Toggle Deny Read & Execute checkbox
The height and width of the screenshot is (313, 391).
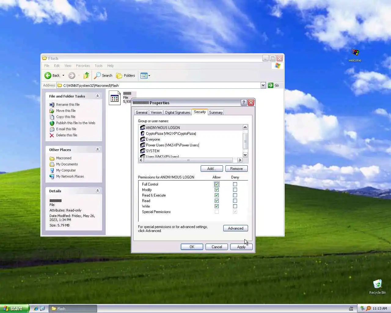pyautogui.click(x=235, y=195)
